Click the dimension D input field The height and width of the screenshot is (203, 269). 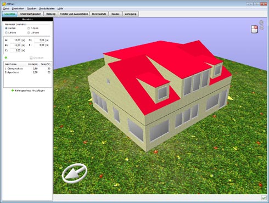40,40
